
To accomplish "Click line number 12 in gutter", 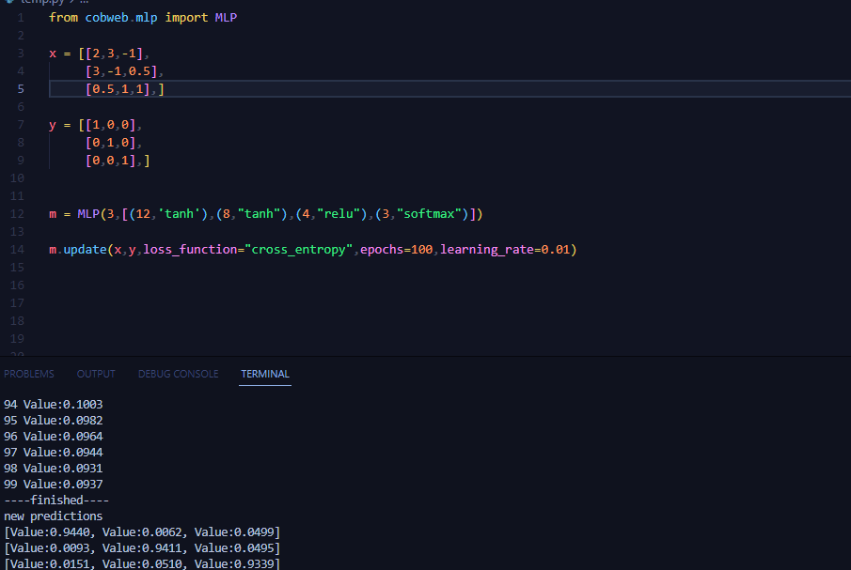I will click(17, 214).
